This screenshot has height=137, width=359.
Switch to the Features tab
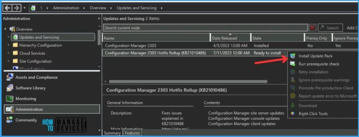(x=132, y=133)
